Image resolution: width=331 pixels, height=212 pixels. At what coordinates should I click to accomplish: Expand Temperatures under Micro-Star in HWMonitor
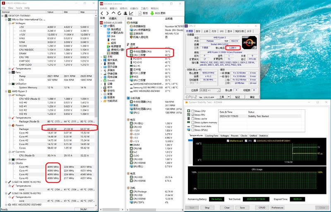tap(10, 68)
